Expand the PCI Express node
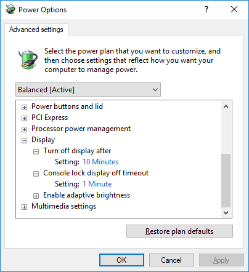The image size is (249, 272). point(24,118)
